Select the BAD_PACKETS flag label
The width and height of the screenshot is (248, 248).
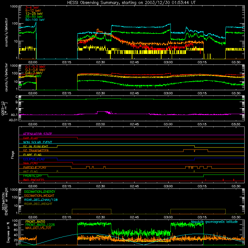[34, 180]
